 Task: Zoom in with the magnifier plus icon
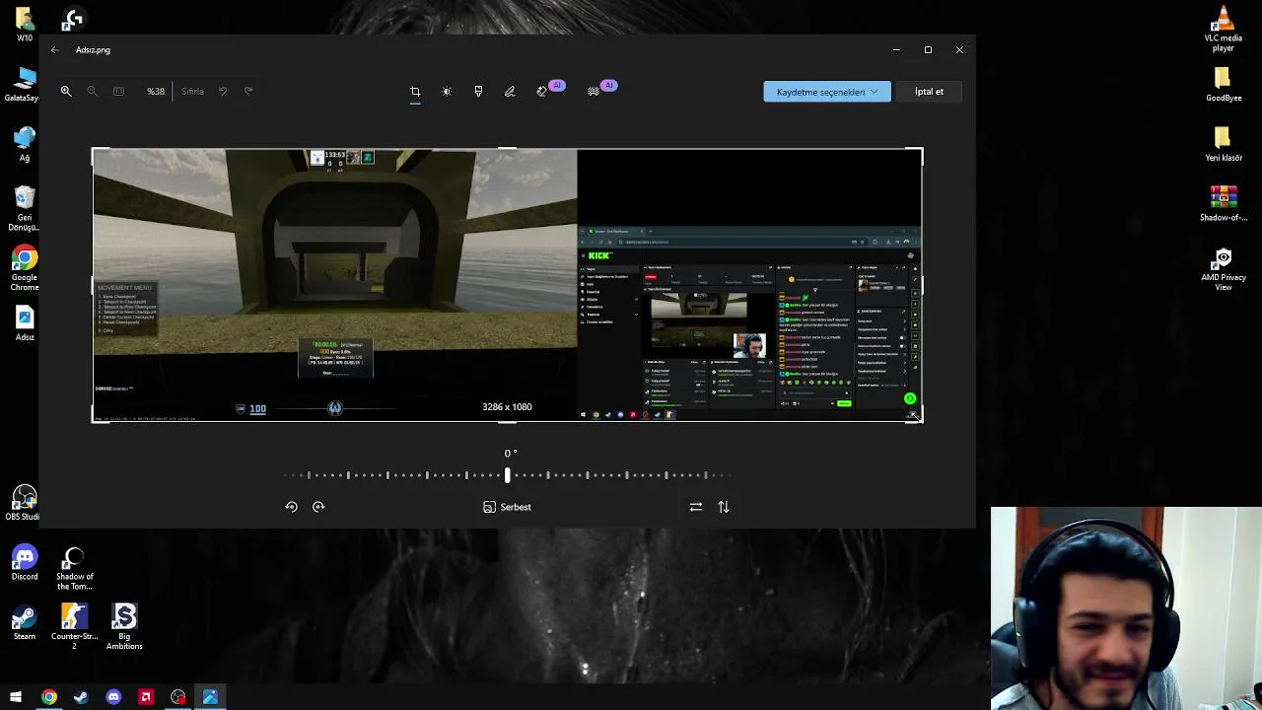click(x=66, y=91)
